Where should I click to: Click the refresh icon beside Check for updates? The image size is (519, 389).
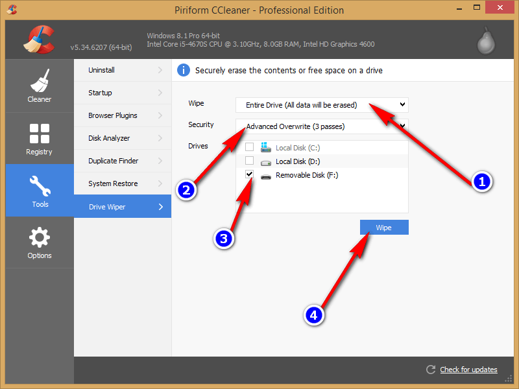[x=431, y=370]
